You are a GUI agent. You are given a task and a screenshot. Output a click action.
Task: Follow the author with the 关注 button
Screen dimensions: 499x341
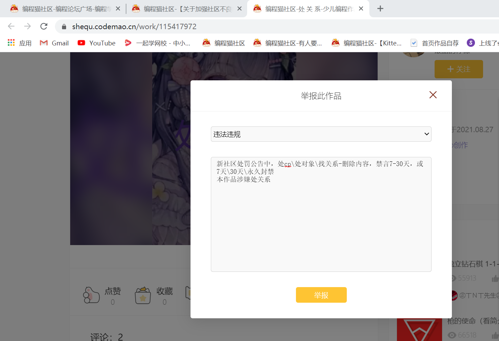(459, 69)
